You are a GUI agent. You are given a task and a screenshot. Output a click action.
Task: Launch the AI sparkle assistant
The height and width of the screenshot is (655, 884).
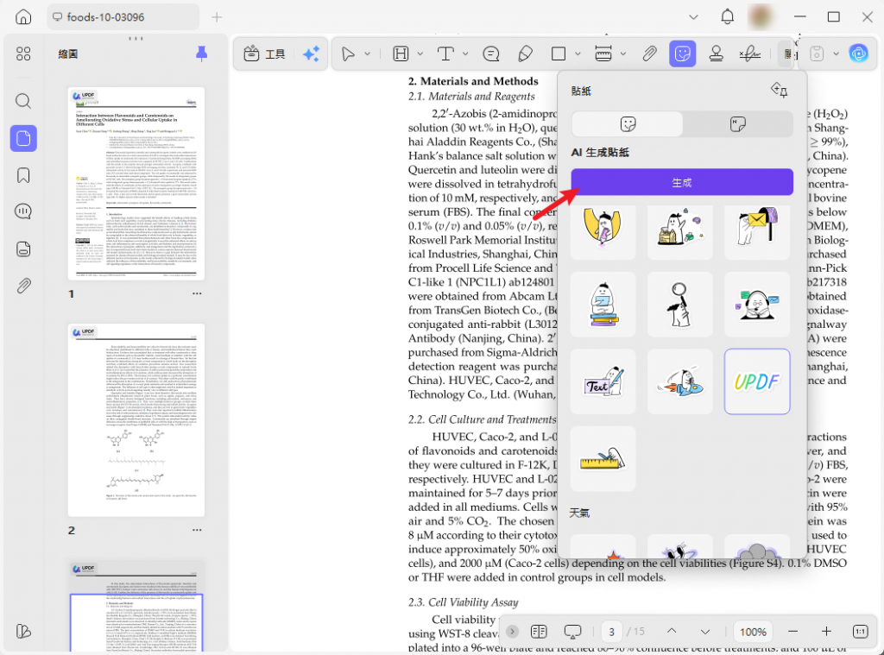pos(311,54)
